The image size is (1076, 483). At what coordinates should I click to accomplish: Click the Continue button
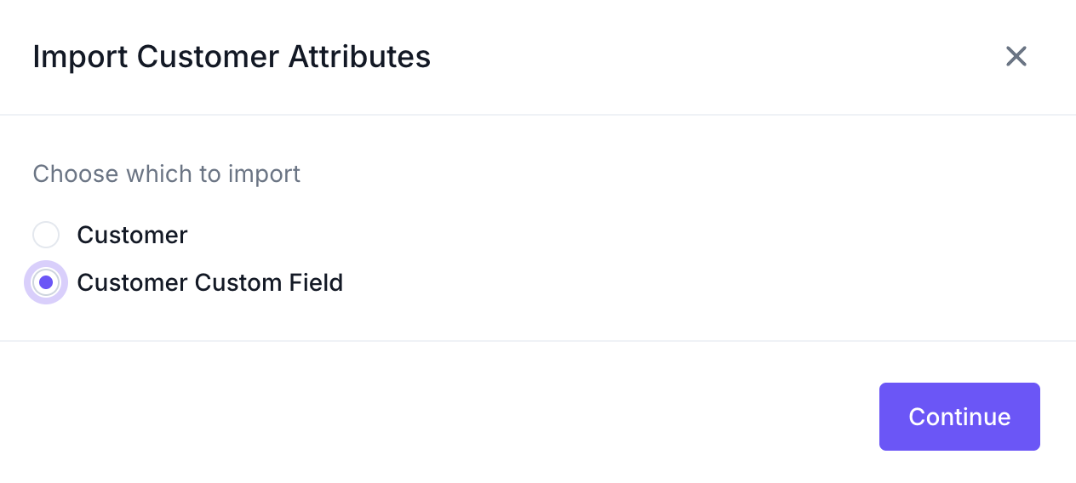(959, 417)
